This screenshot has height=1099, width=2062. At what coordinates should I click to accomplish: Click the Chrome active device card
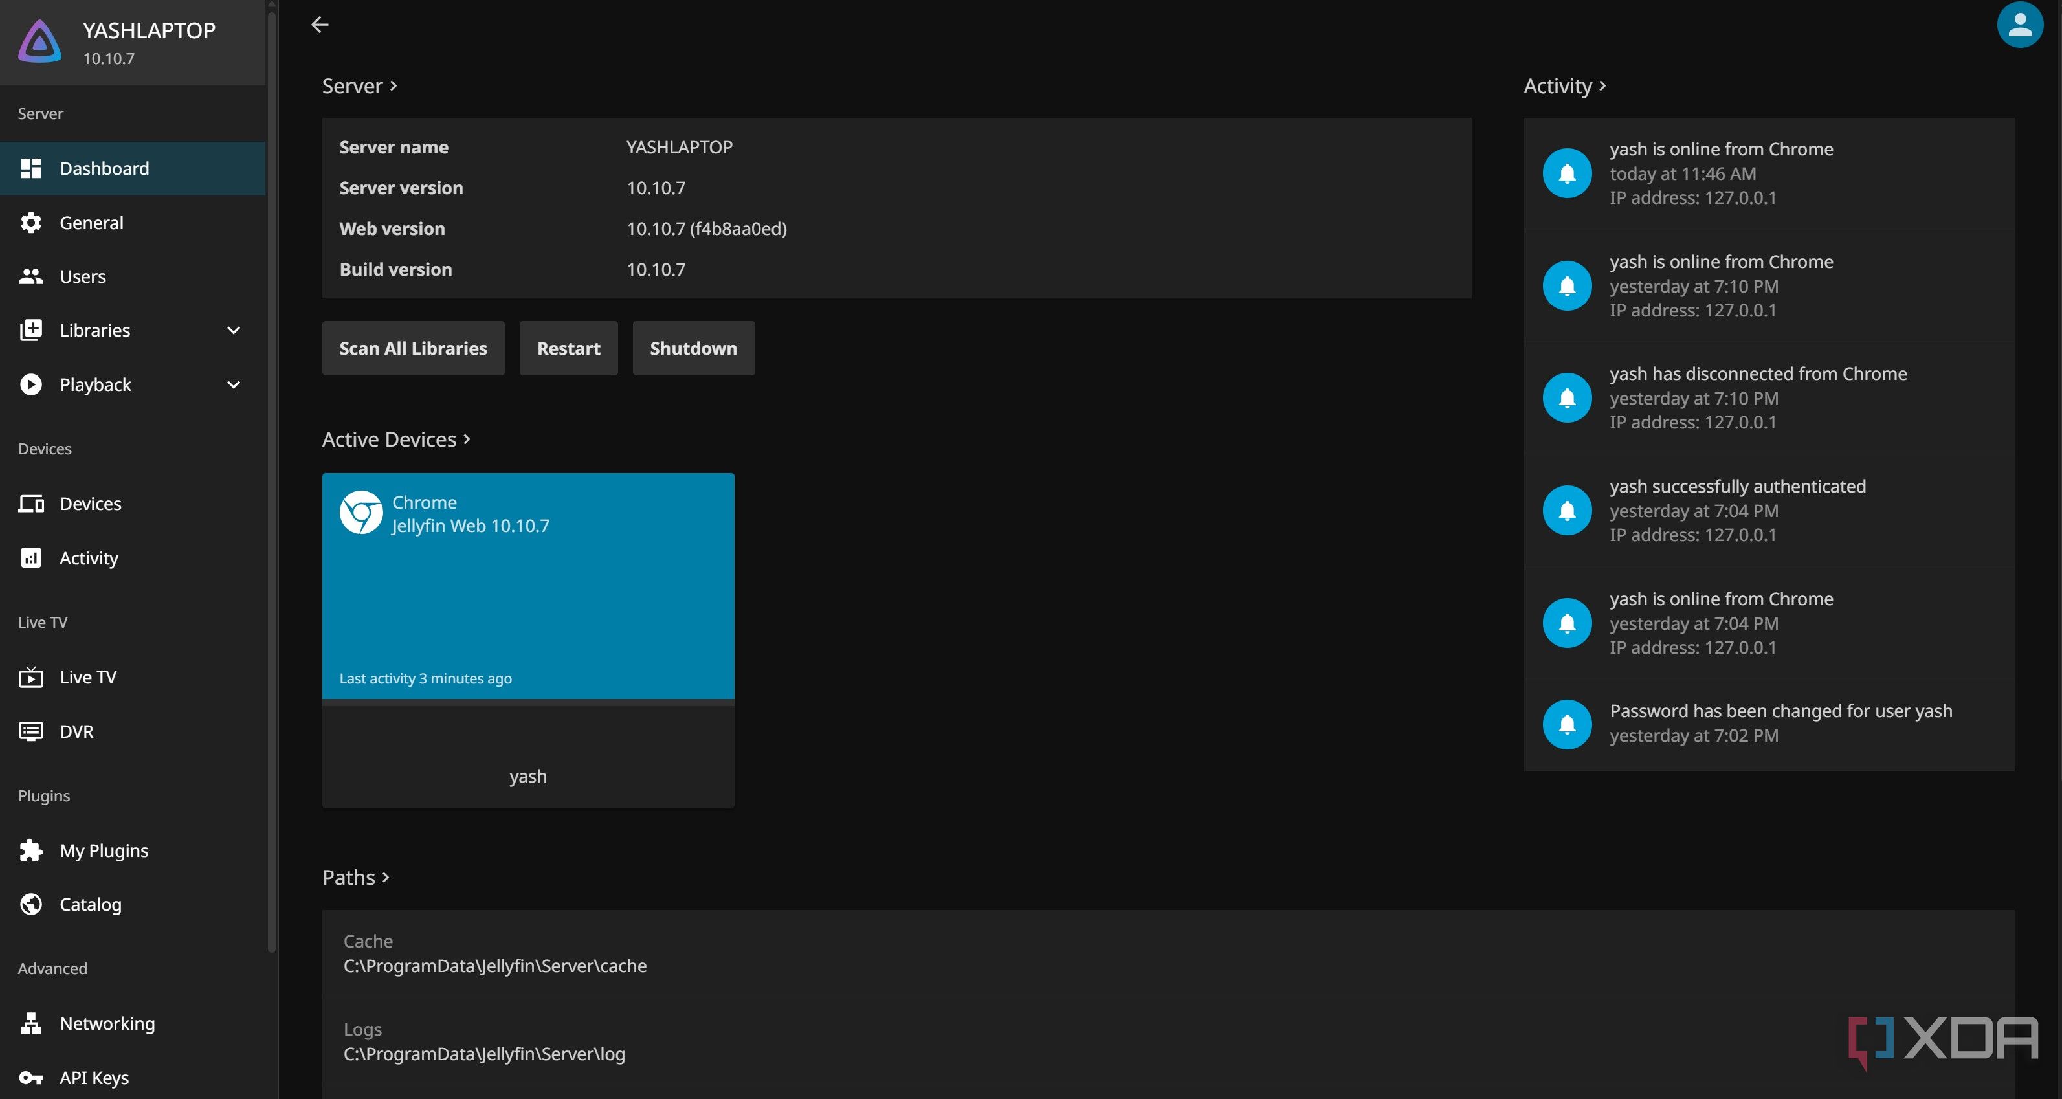527,585
